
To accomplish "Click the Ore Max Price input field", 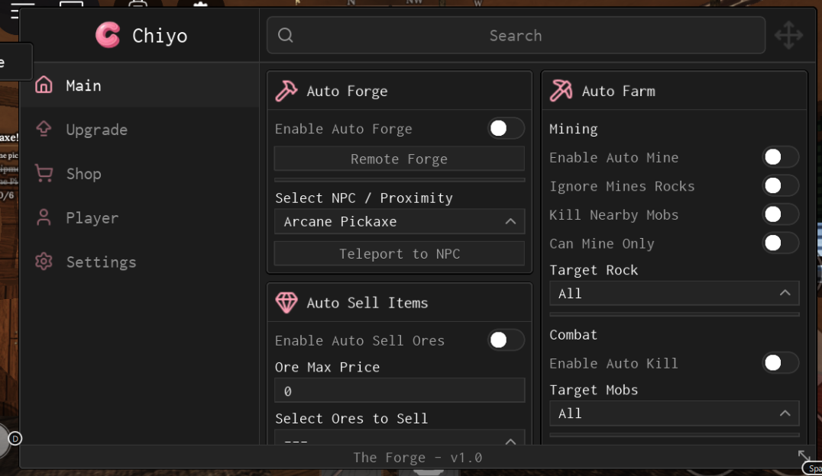I will pyautogui.click(x=399, y=391).
